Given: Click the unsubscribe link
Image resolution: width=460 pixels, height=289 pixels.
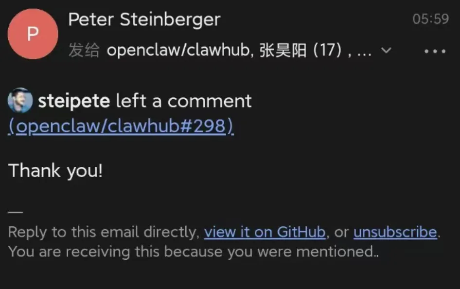Looking at the screenshot, I should 395,232.
